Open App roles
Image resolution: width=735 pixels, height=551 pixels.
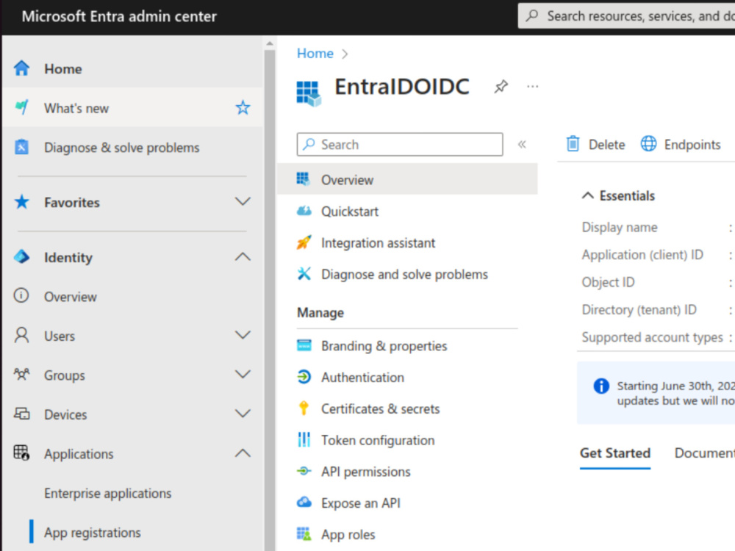348,535
